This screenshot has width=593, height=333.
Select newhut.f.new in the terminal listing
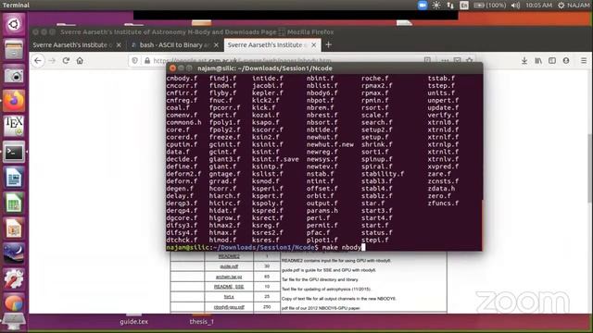point(330,144)
